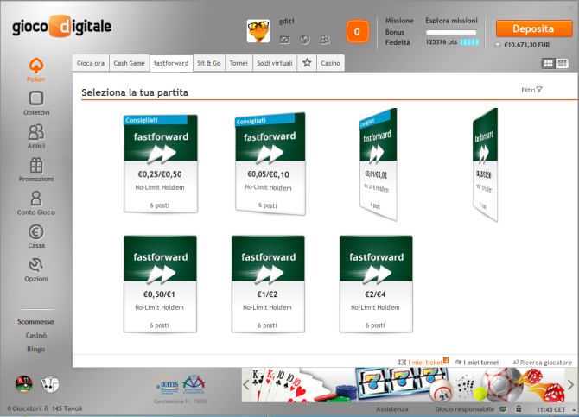This screenshot has height=417, width=579.
Task: Click the giocodigitale logo
Action: click(61, 27)
